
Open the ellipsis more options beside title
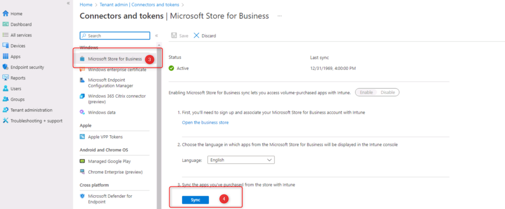[x=280, y=16]
